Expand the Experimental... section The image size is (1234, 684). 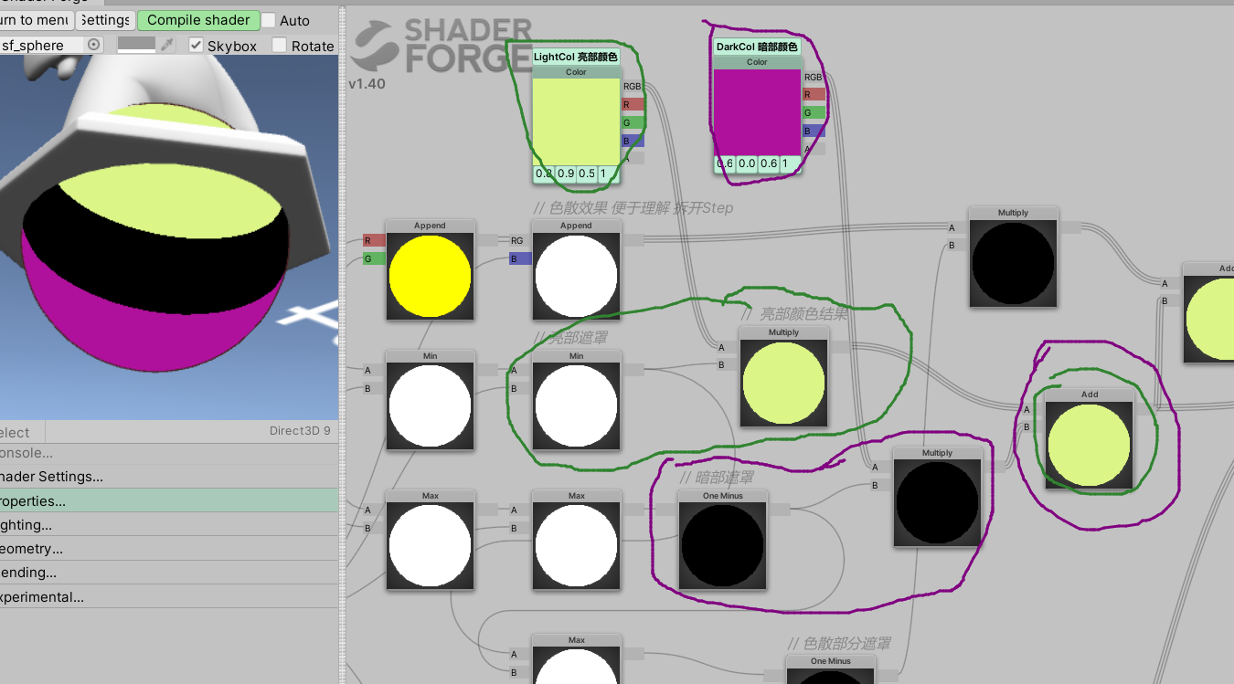pyautogui.click(x=169, y=595)
